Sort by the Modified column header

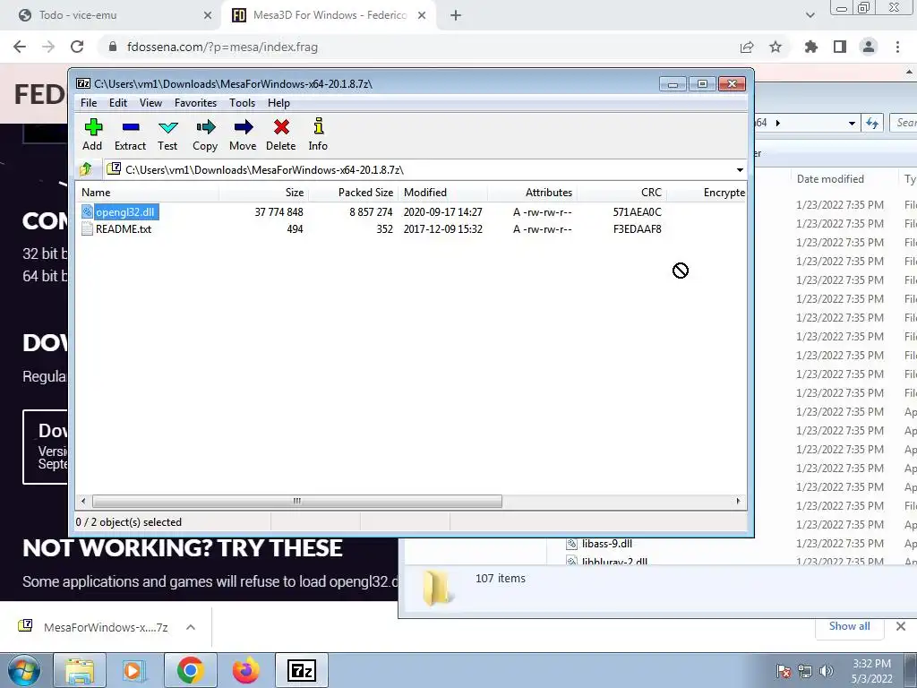coord(442,193)
